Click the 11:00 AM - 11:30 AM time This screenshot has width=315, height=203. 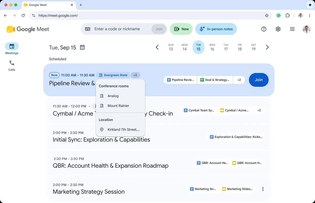tap(78, 75)
